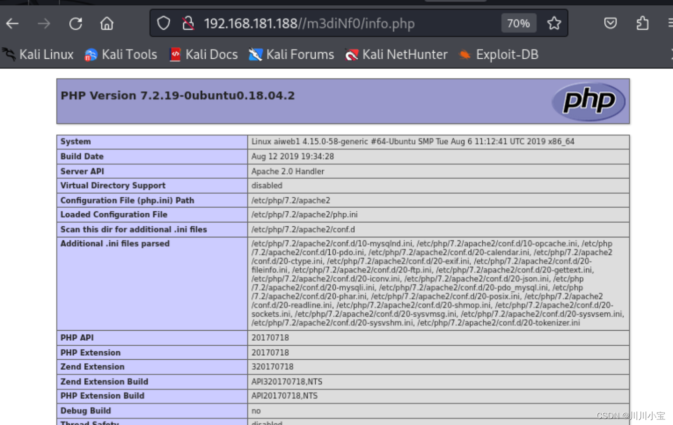Click the Configuration File (php.ini) Path label
Screen dimensions: 673x425
click(127, 200)
